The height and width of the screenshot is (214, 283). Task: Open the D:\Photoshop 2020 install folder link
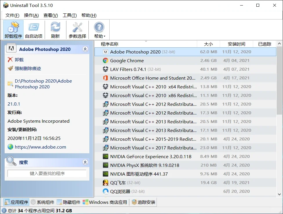[x=43, y=84]
